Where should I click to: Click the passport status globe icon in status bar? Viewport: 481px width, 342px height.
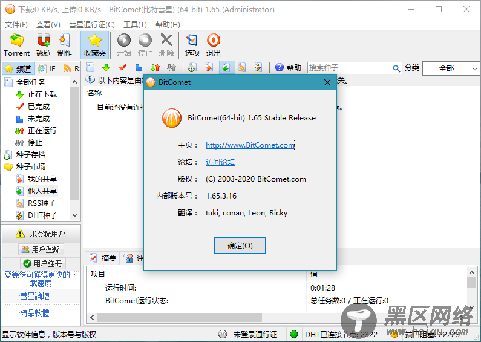tap(223, 334)
